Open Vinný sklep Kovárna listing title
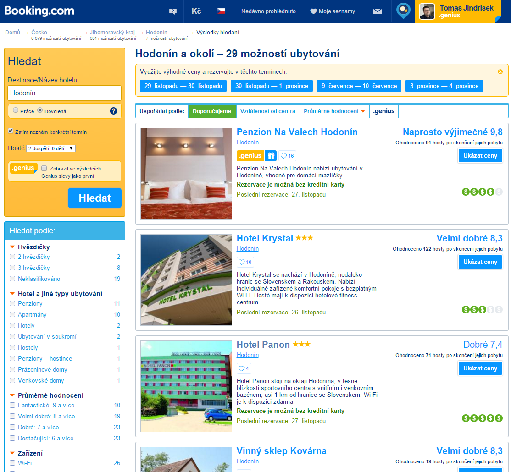The height and width of the screenshot is (472, 511). pyautogui.click(x=281, y=451)
